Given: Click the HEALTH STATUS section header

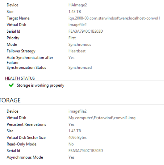Looking at the screenshot, I should pyautogui.click(x=20, y=78).
